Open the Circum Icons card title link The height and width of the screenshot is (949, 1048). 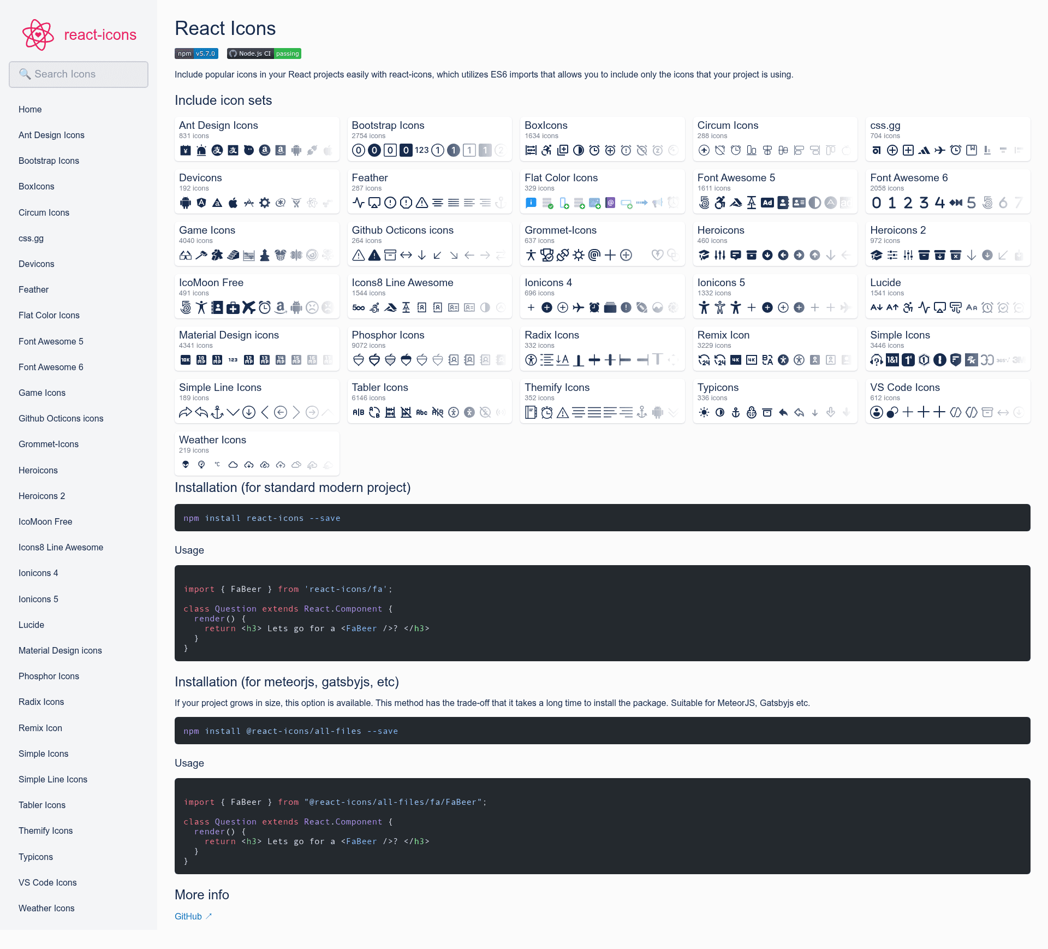728,125
